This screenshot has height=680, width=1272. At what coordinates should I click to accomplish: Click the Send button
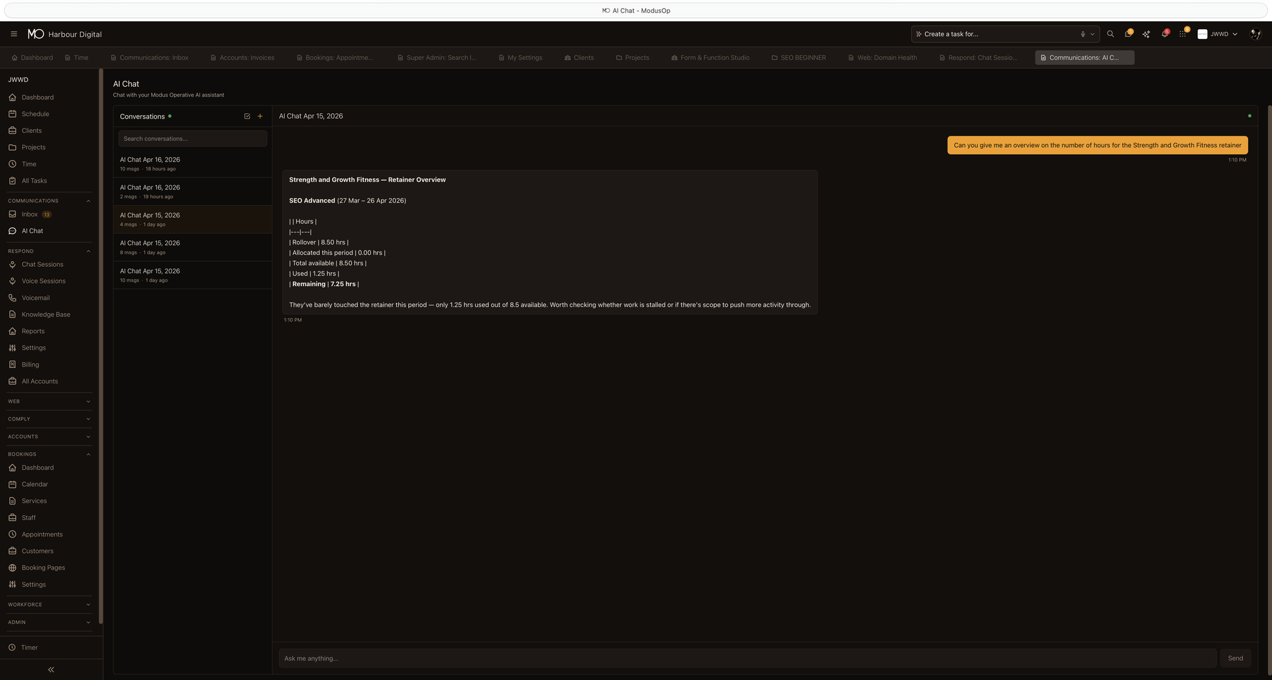click(x=1234, y=657)
